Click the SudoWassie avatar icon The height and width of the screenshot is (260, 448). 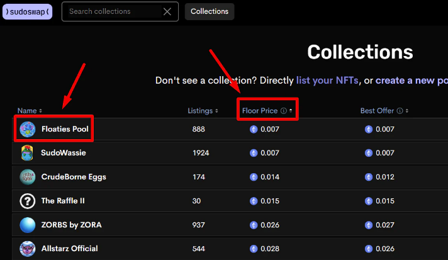point(27,153)
